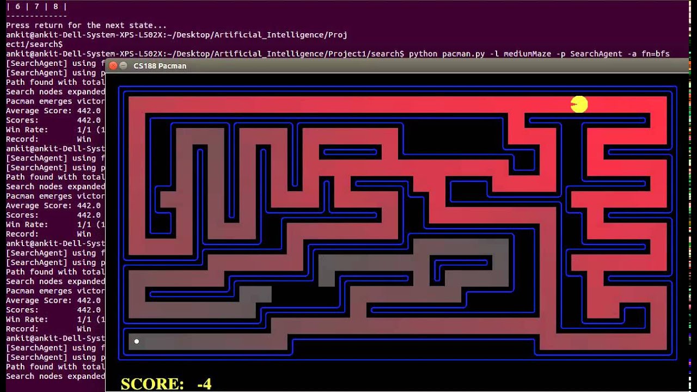Viewport: 697px width, 392px height.
Task: Click 'Press return for the next state...' in terminal
Action: tap(86, 26)
